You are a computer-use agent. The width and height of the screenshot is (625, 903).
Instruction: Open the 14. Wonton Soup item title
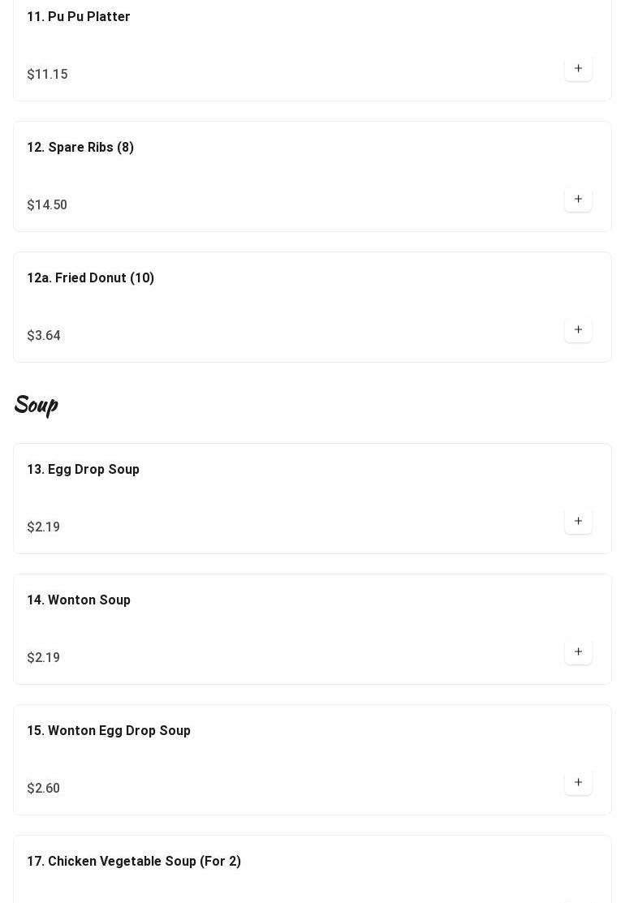(x=79, y=600)
